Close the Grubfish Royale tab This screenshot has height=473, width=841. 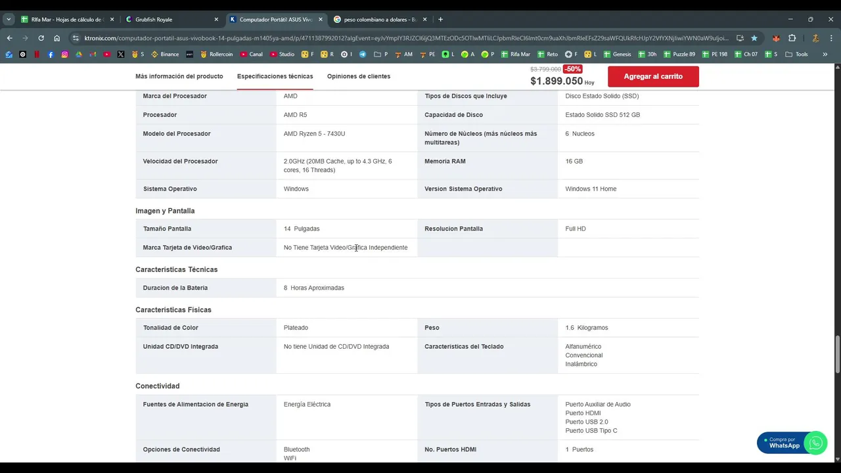tap(216, 20)
